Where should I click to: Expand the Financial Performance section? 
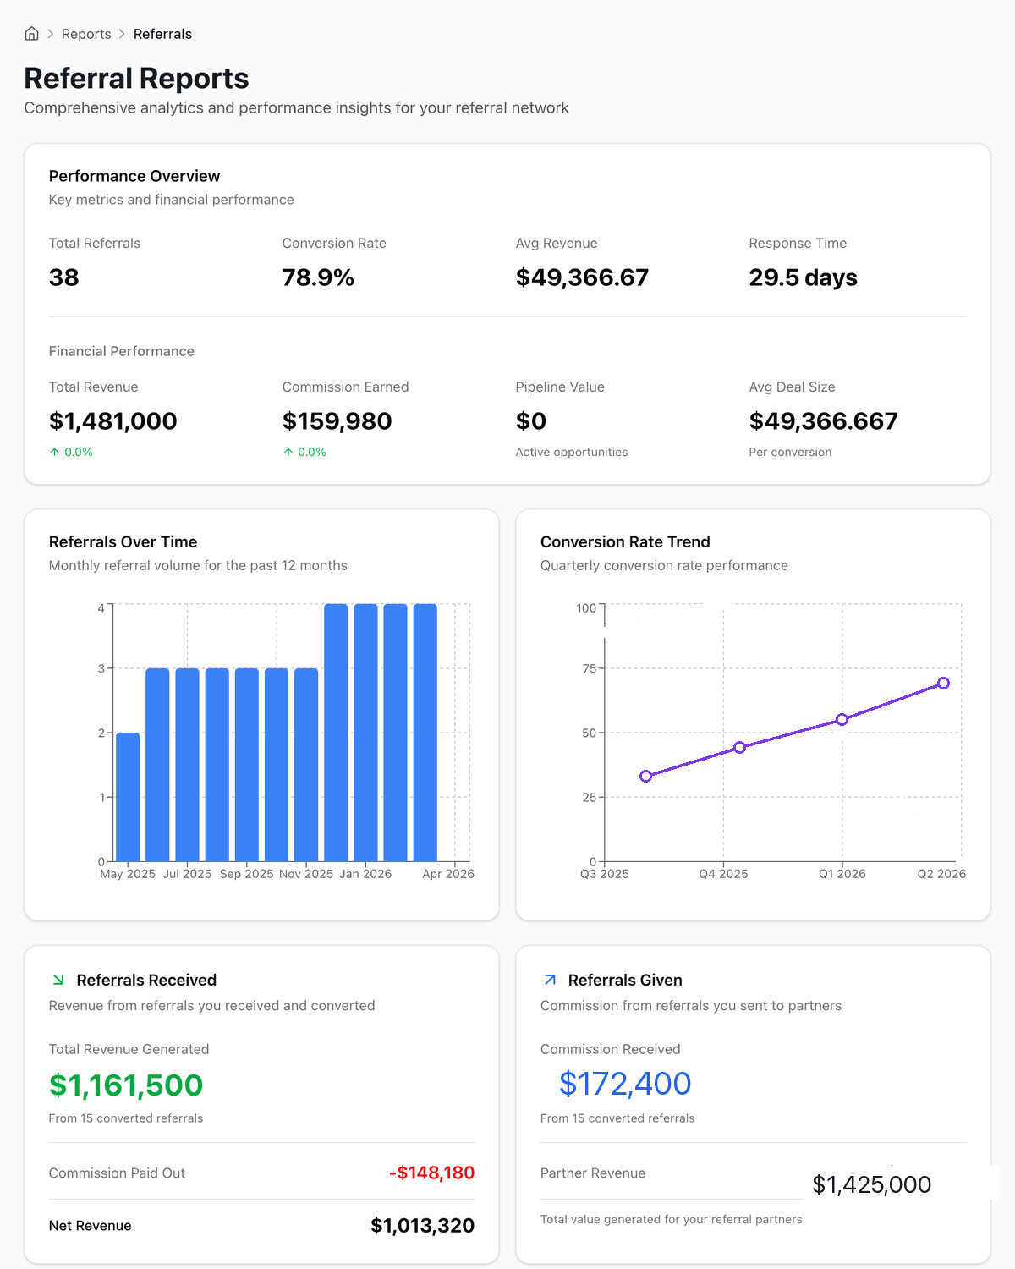tap(122, 351)
